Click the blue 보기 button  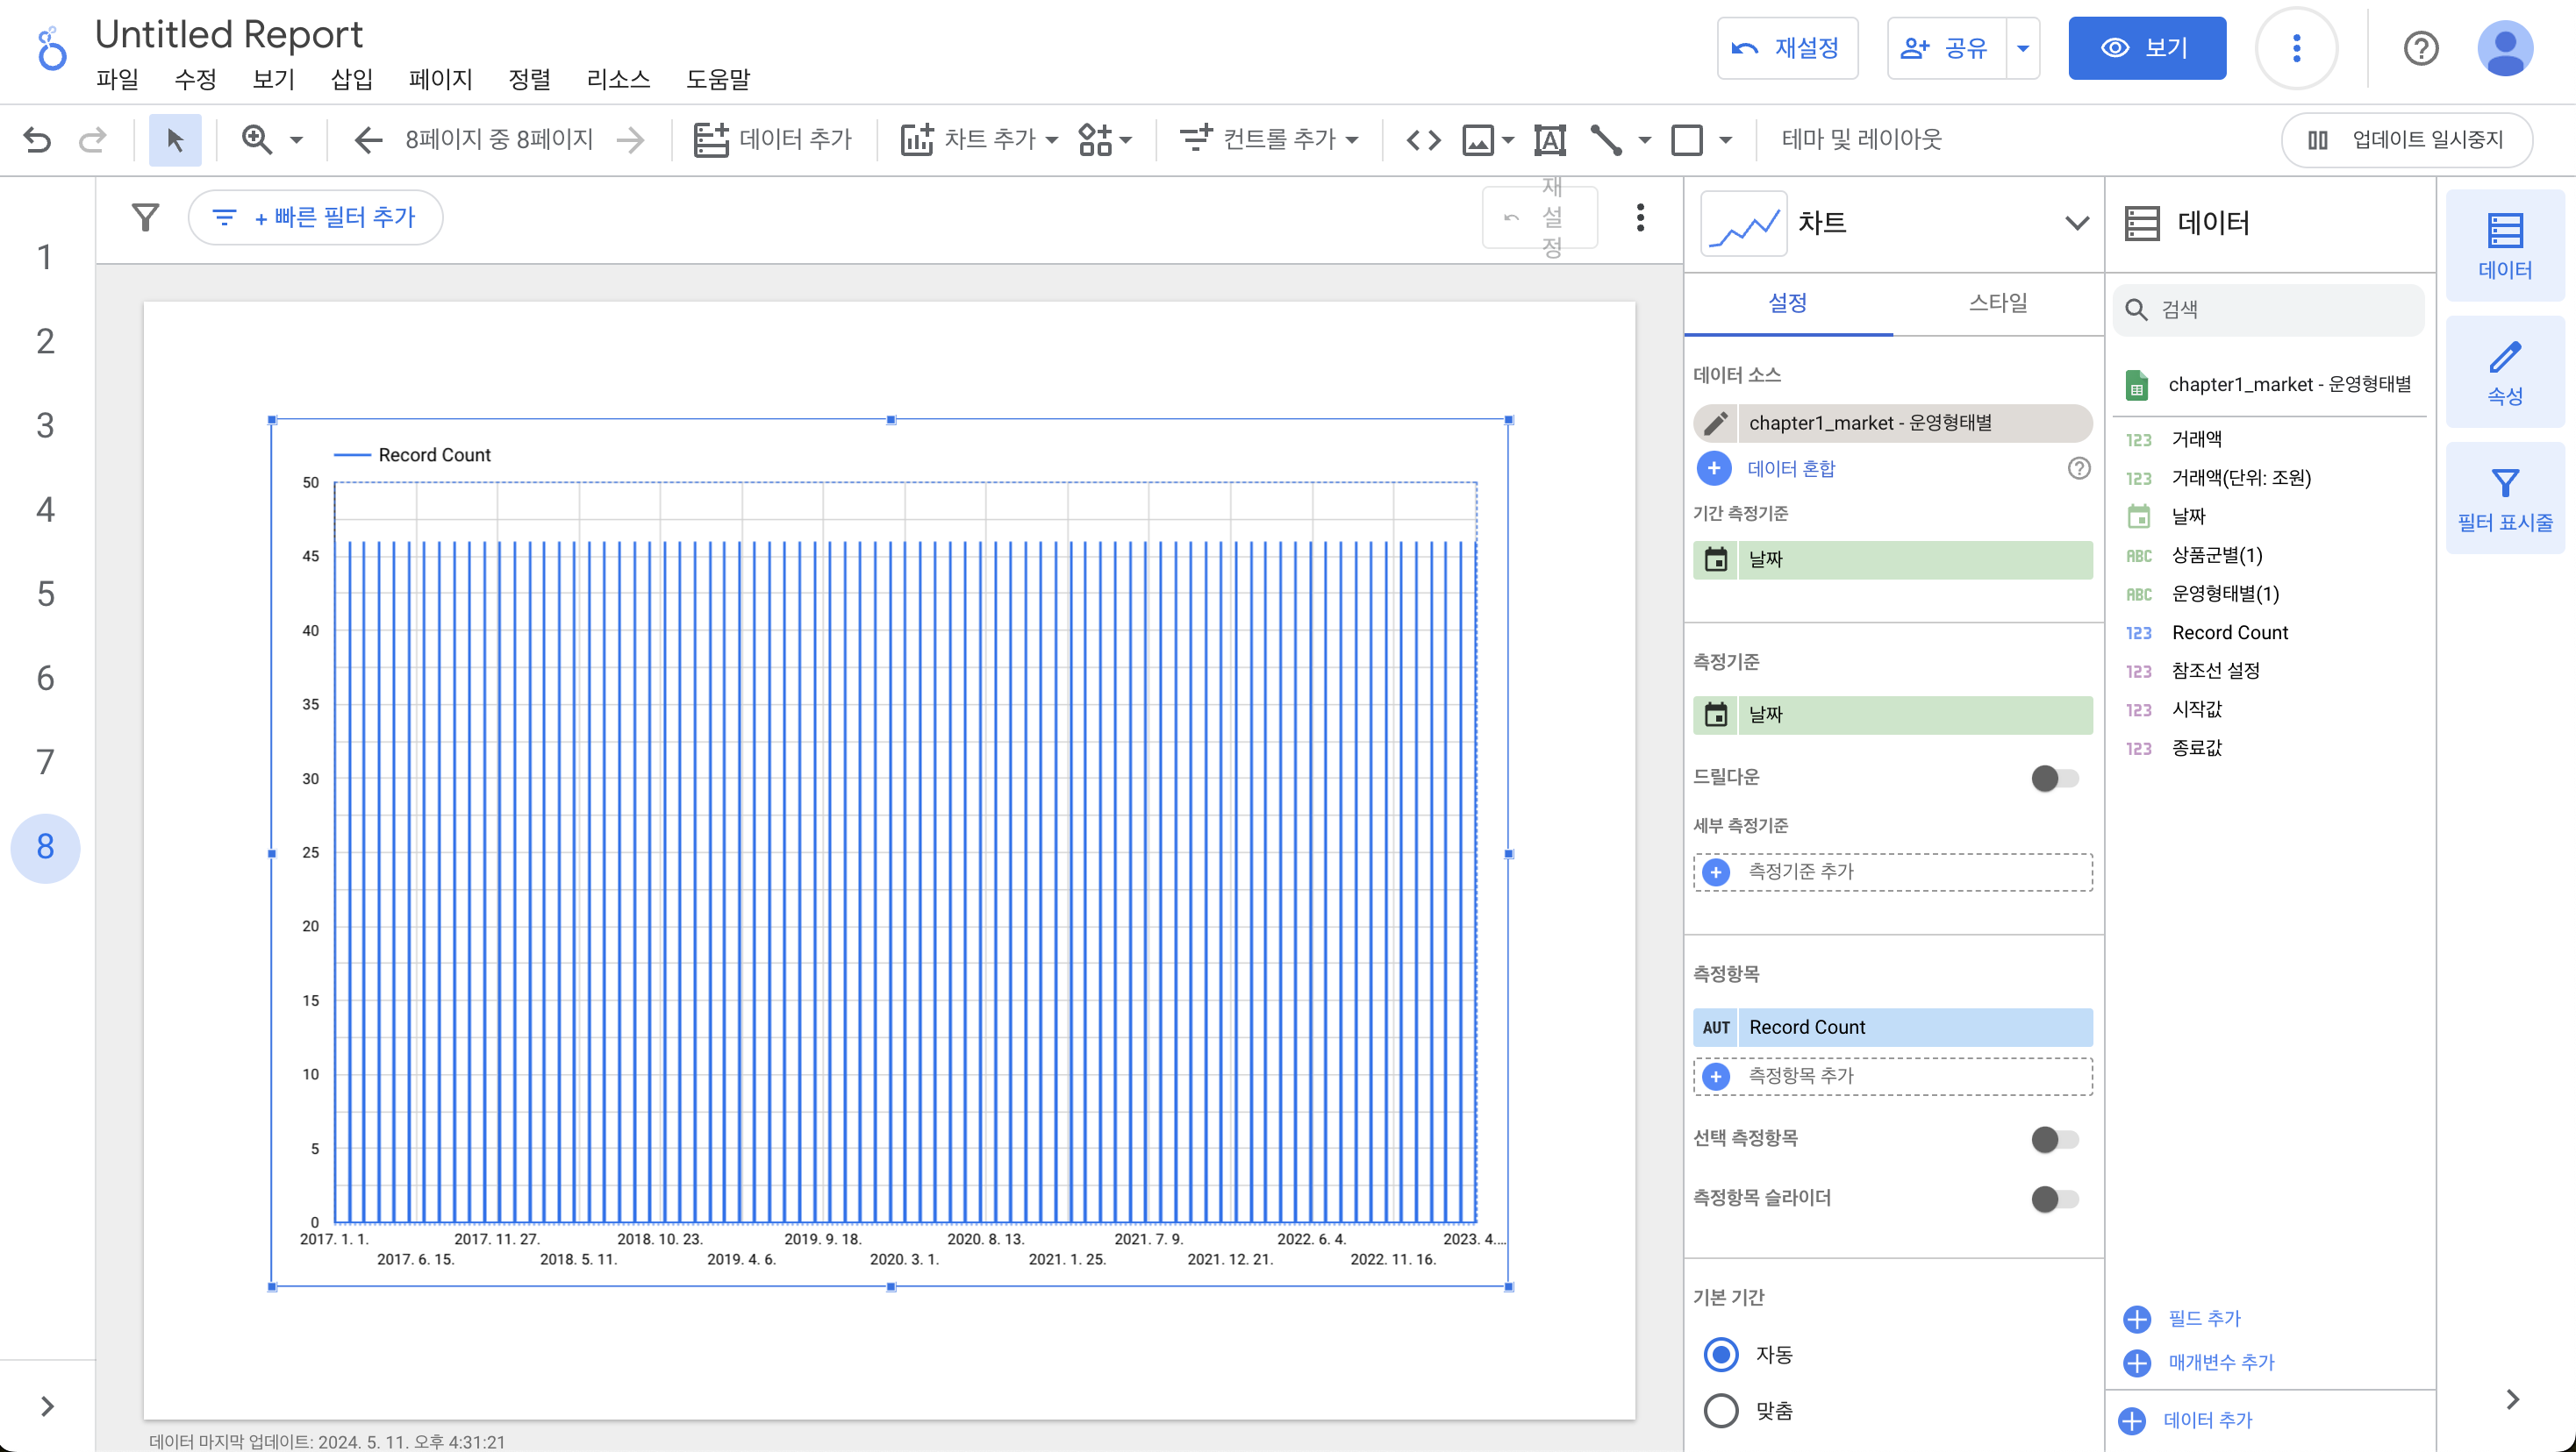pyautogui.click(x=2146, y=48)
